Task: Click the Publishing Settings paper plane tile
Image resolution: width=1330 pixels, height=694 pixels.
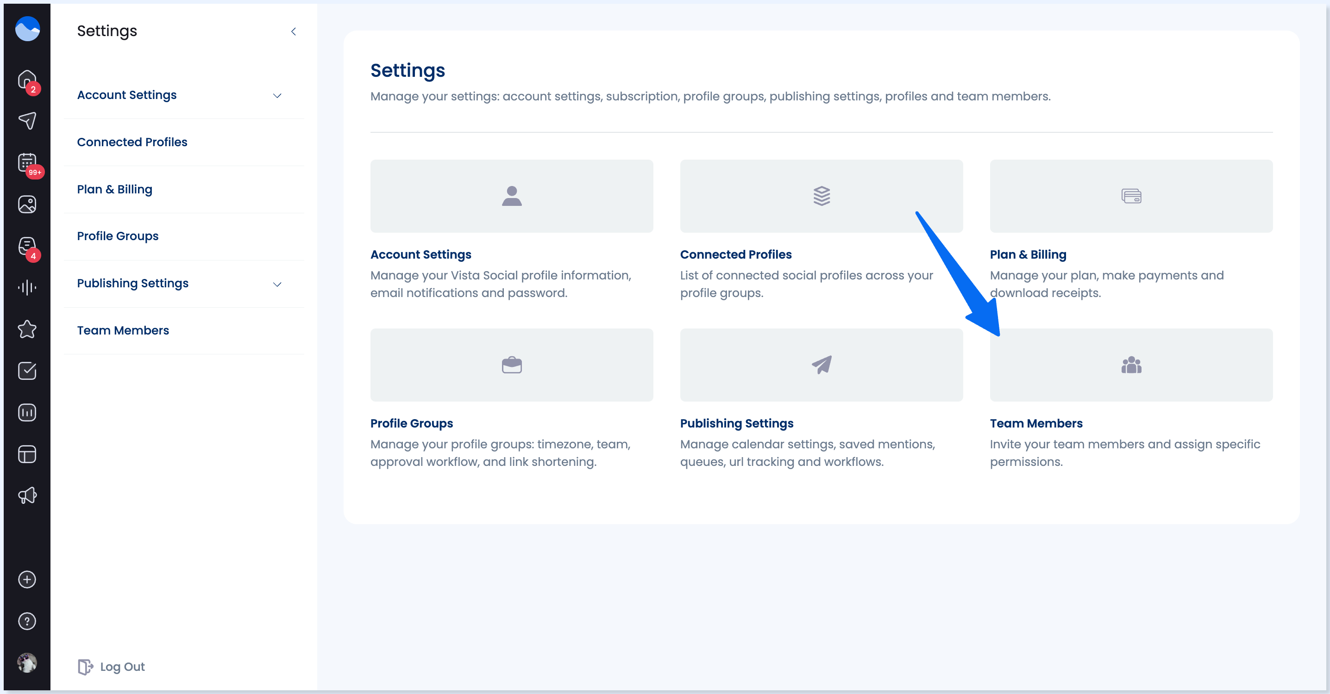Action: point(822,365)
